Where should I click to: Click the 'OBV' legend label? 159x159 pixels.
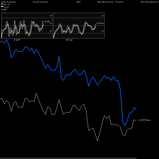click(x=5, y=10)
